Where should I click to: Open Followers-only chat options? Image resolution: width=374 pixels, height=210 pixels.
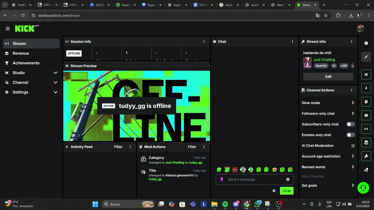[328, 113]
